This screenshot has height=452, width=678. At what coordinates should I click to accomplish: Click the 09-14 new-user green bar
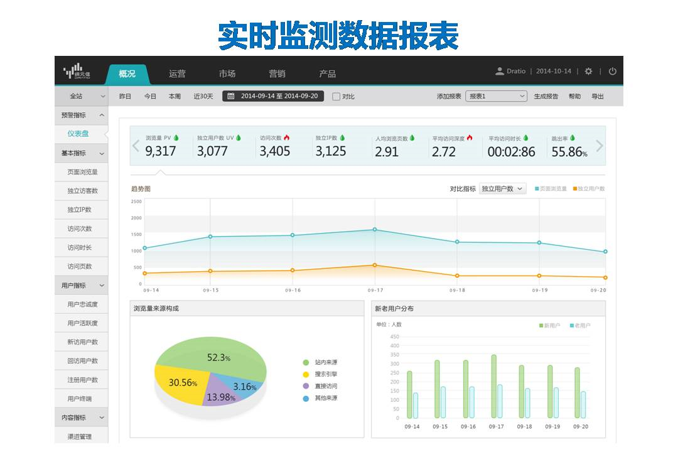[409, 394]
